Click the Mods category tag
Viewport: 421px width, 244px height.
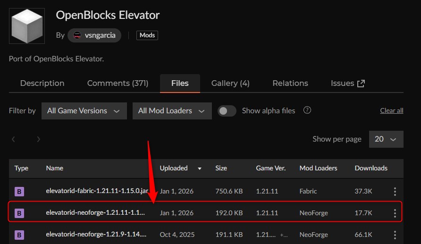[x=147, y=35]
